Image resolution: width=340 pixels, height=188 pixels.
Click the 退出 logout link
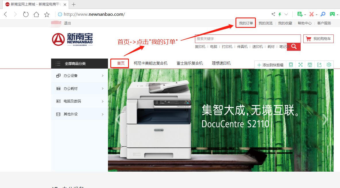click(x=67, y=23)
